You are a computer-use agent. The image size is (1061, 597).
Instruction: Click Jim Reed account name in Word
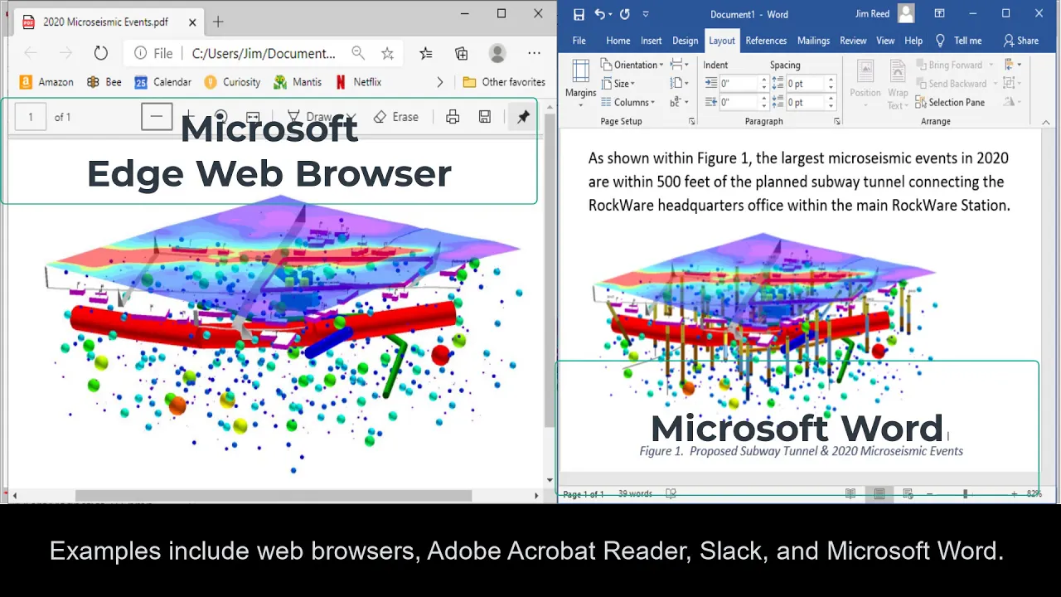tap(874, 14)
